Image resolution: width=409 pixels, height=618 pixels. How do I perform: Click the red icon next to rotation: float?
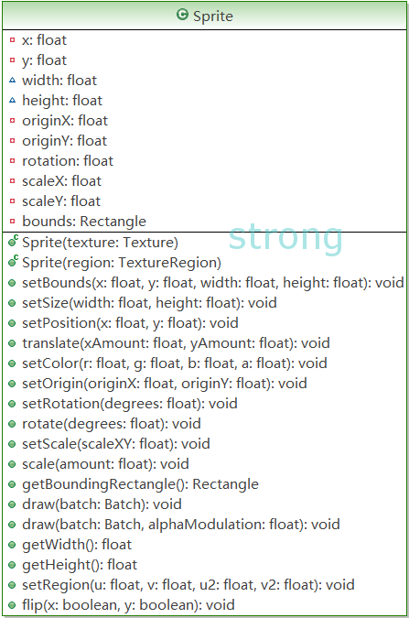coord(12,161)
